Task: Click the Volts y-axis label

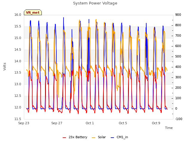Action: 4,67
